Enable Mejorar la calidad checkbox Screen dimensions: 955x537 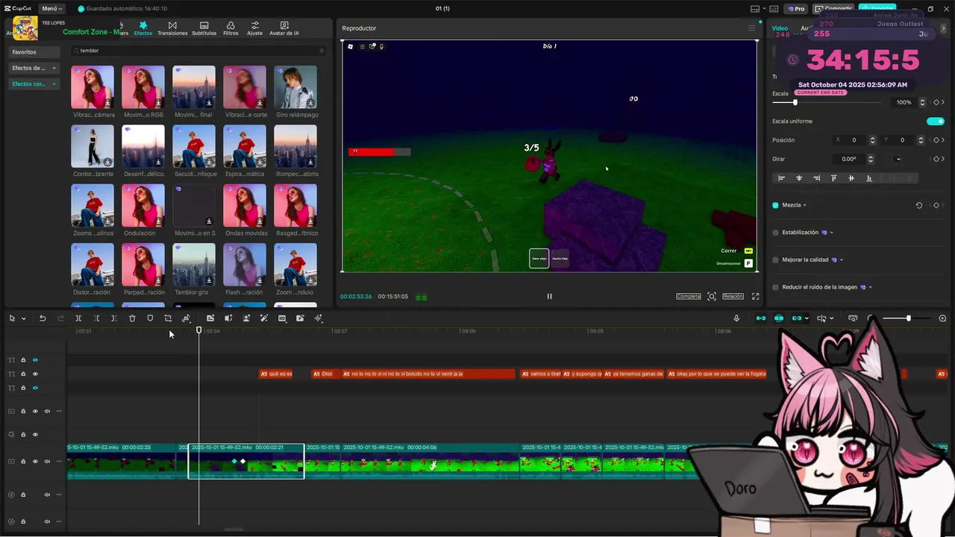click(775, 260)
